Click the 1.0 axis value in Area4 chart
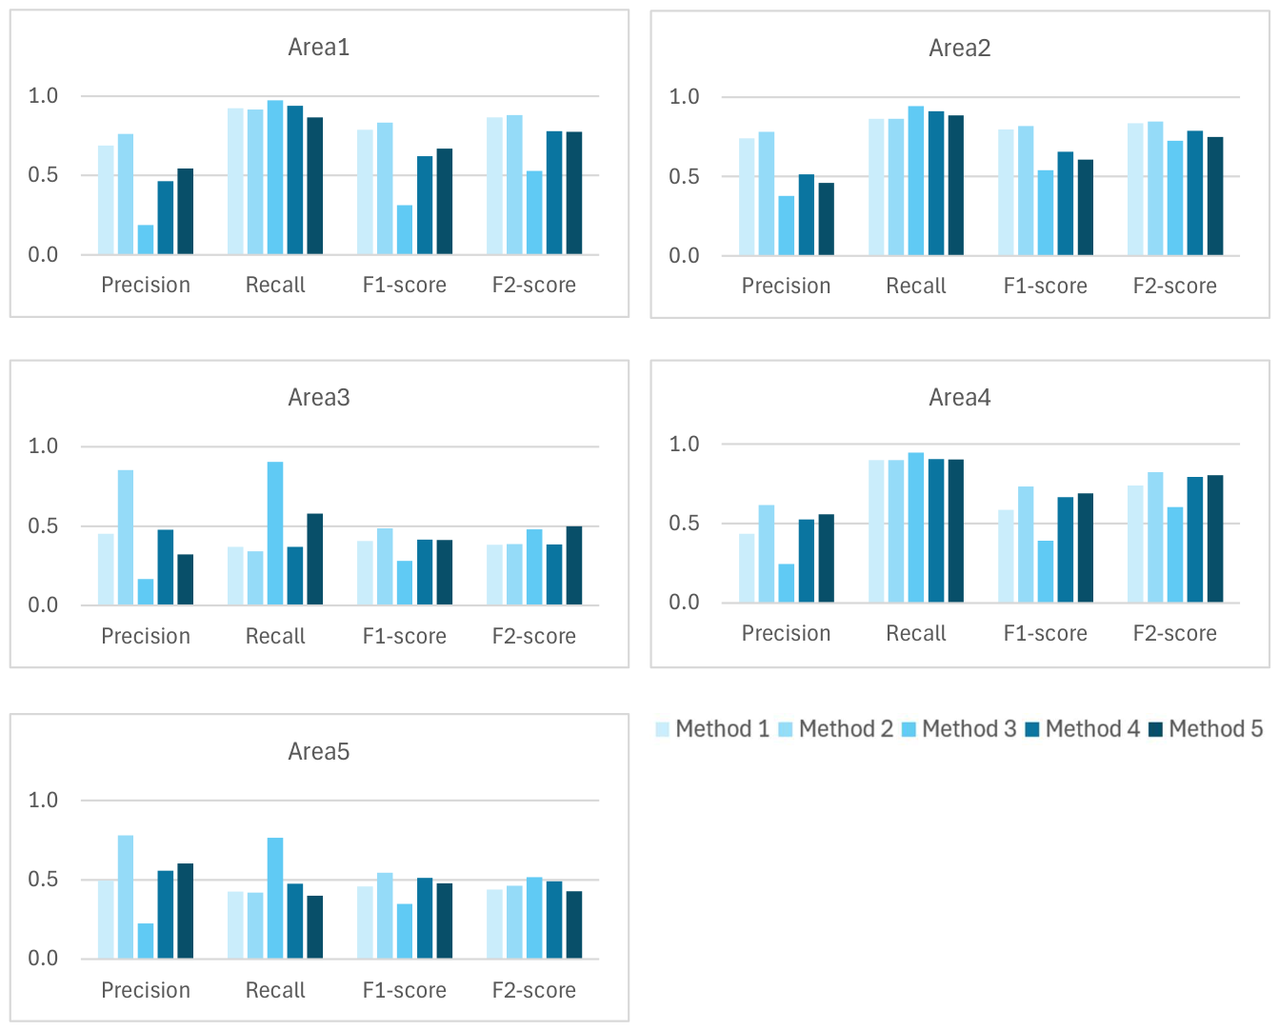Viewport: 1279px width, 1030px height. coord(684,445)
